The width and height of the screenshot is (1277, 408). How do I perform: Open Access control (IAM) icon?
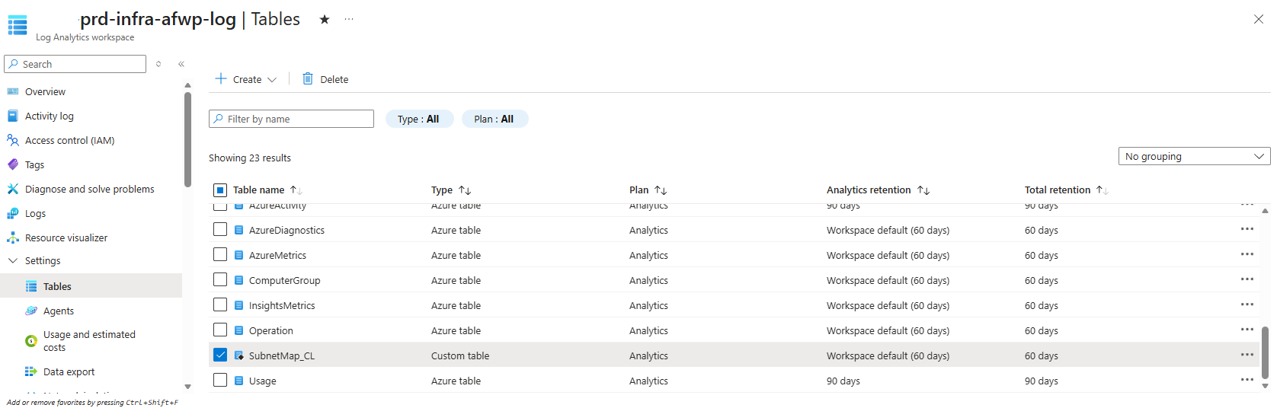tap(13, 141)
